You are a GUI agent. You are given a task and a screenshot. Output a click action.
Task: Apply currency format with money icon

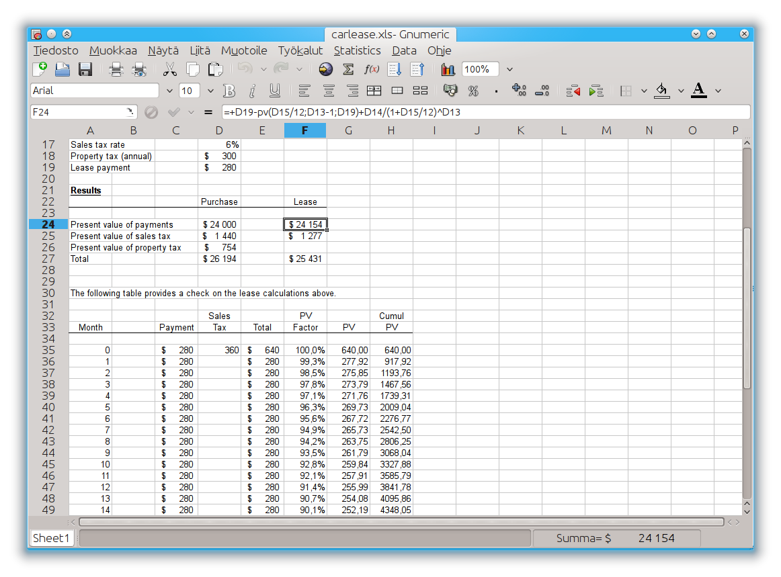point(450,91)
